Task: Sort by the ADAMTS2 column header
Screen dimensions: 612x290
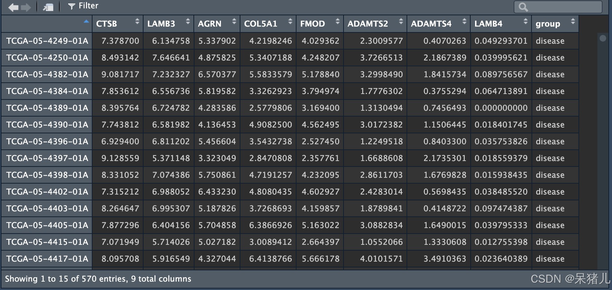Action: tap(375, 24)
